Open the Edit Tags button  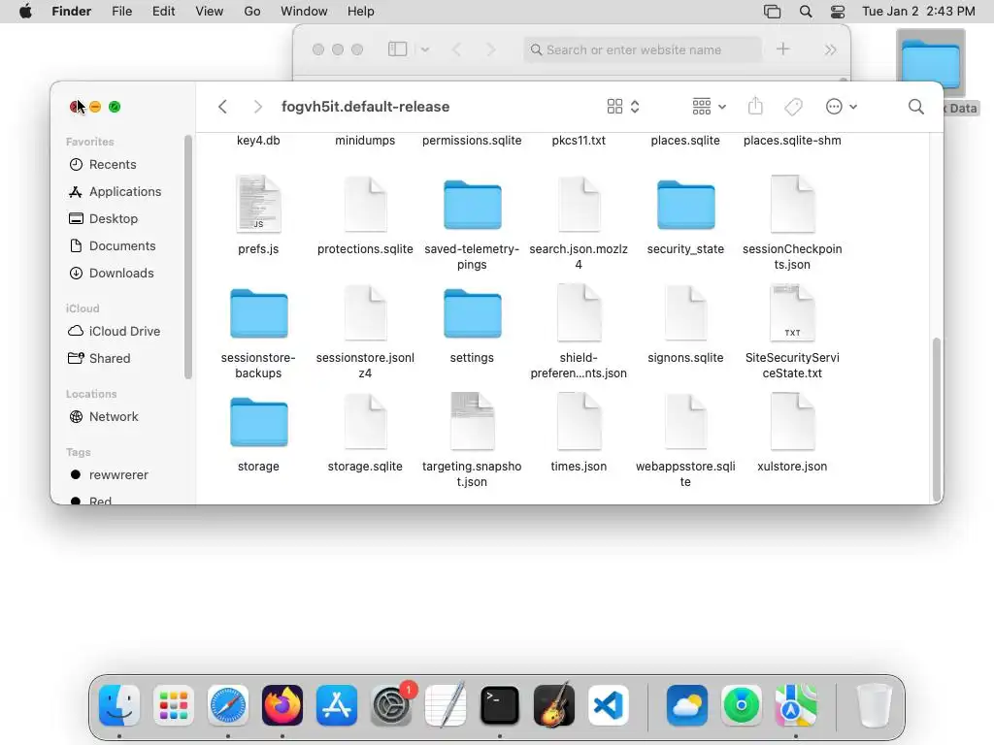pyautogui.click(x=793, y=107)
